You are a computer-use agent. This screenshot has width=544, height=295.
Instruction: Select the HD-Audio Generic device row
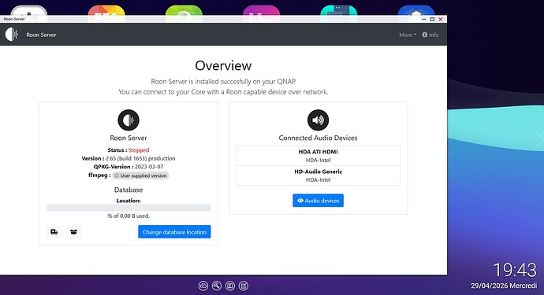[318, 175]
